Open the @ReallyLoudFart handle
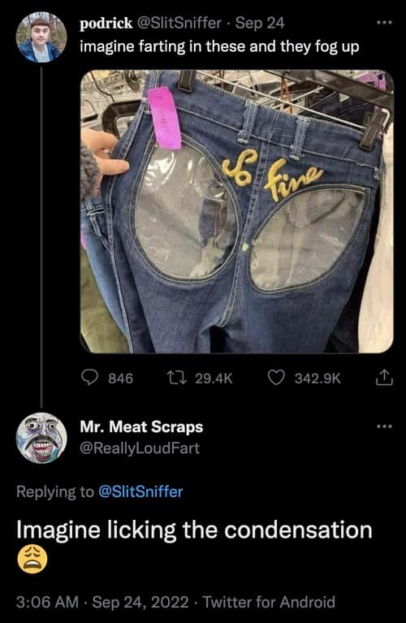Image resolution: width=406 pixels, height=623 pixels. (140, 448)
